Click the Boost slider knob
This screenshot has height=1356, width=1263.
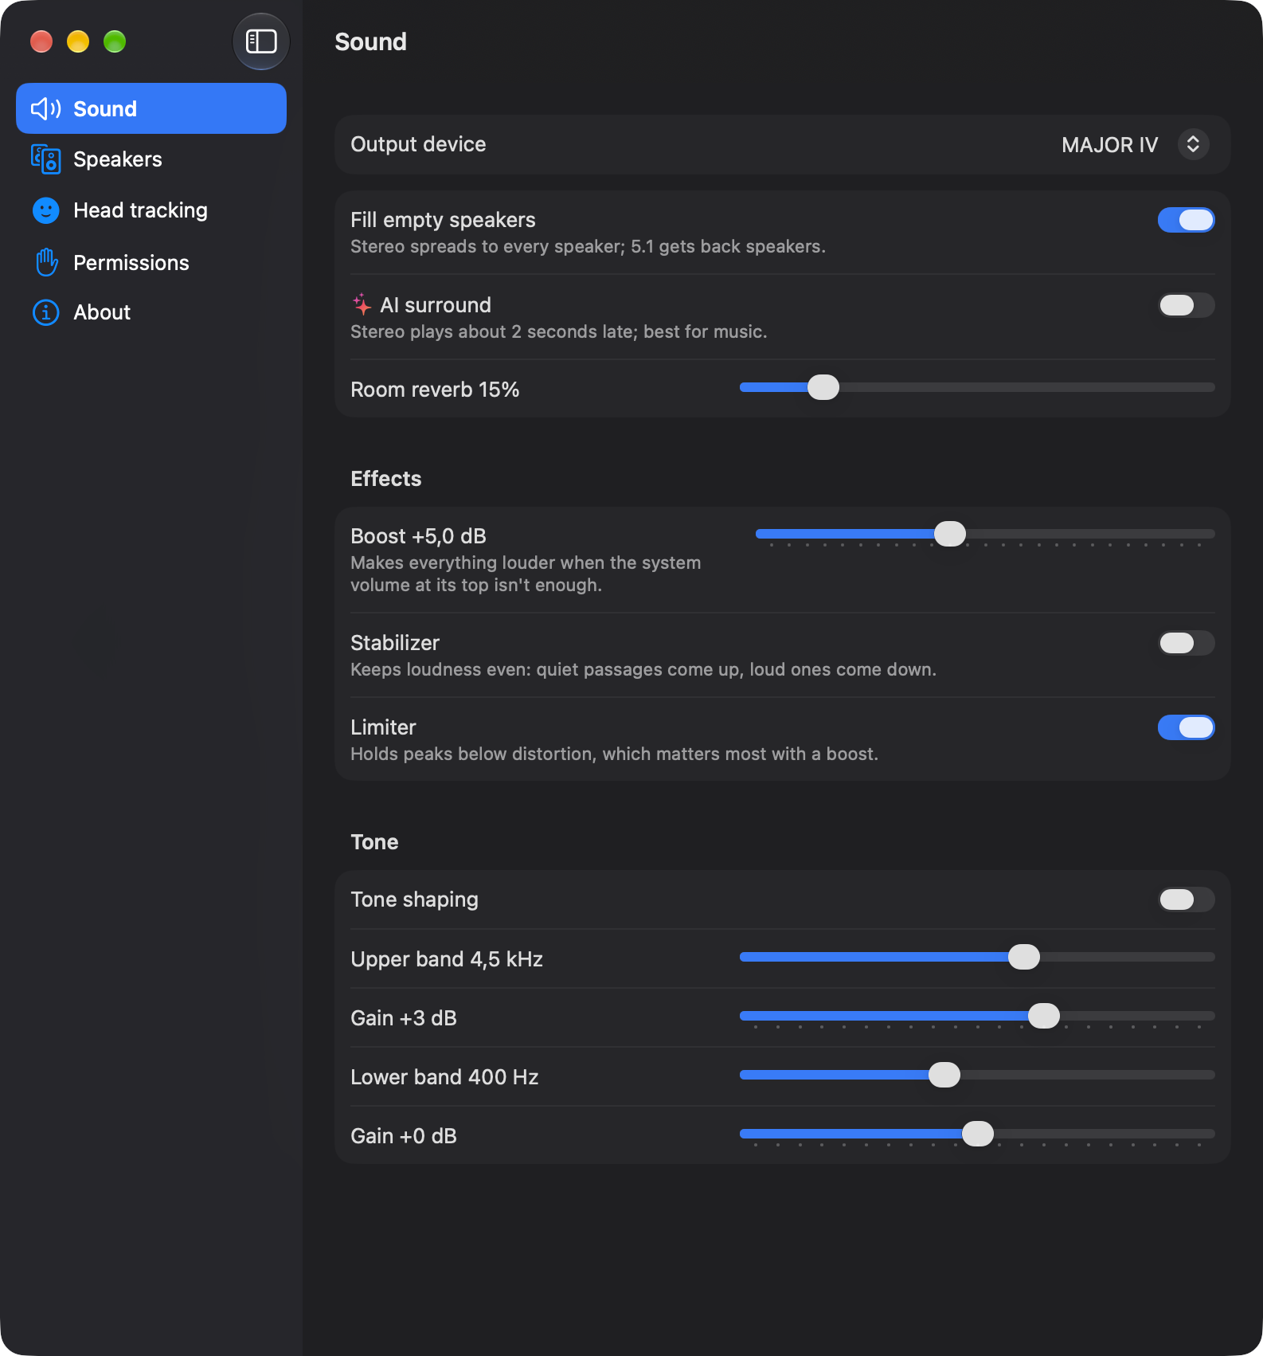click(x=950, y=534)
